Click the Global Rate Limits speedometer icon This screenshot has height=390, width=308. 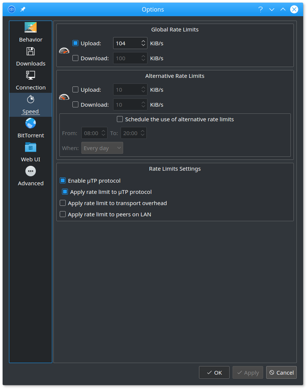[x=64, y=51]
